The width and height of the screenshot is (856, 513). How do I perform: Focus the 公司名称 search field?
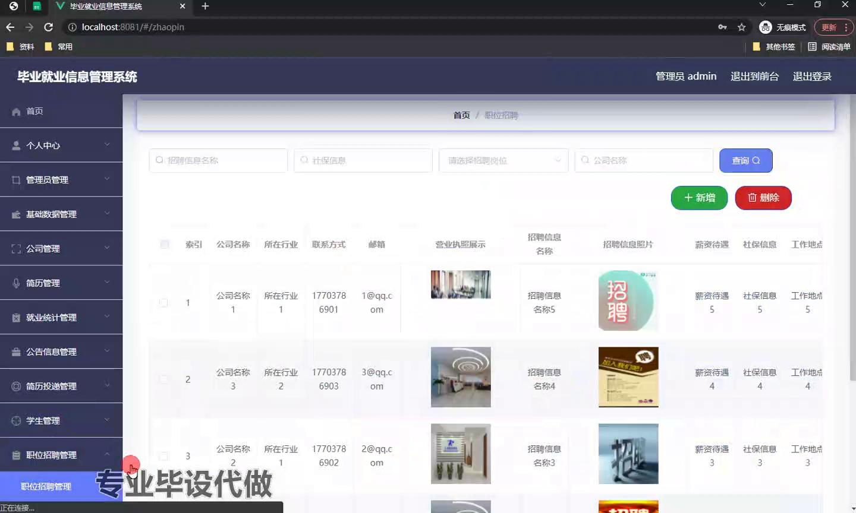[x=644, y=160]
